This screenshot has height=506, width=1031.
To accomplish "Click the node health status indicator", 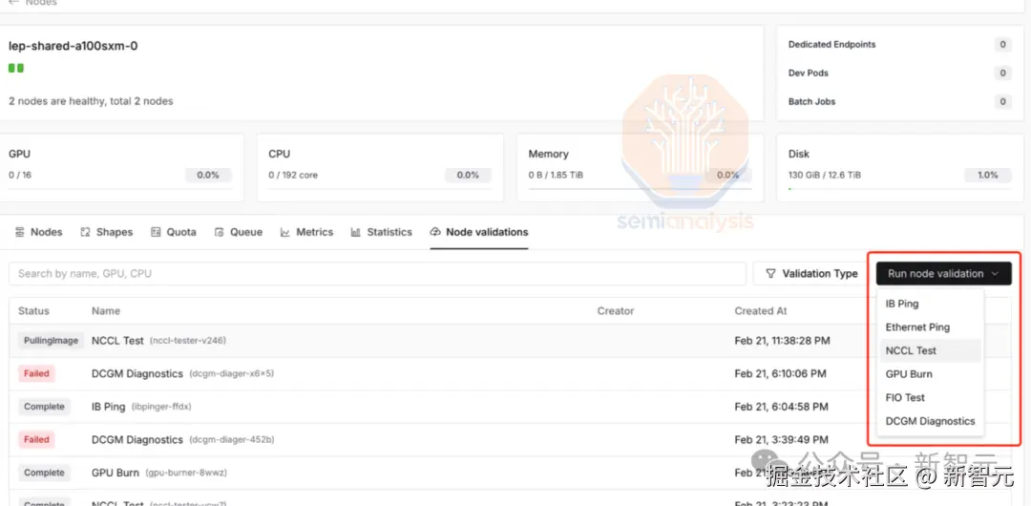I will pyautogui.click(x=16, y=69).
